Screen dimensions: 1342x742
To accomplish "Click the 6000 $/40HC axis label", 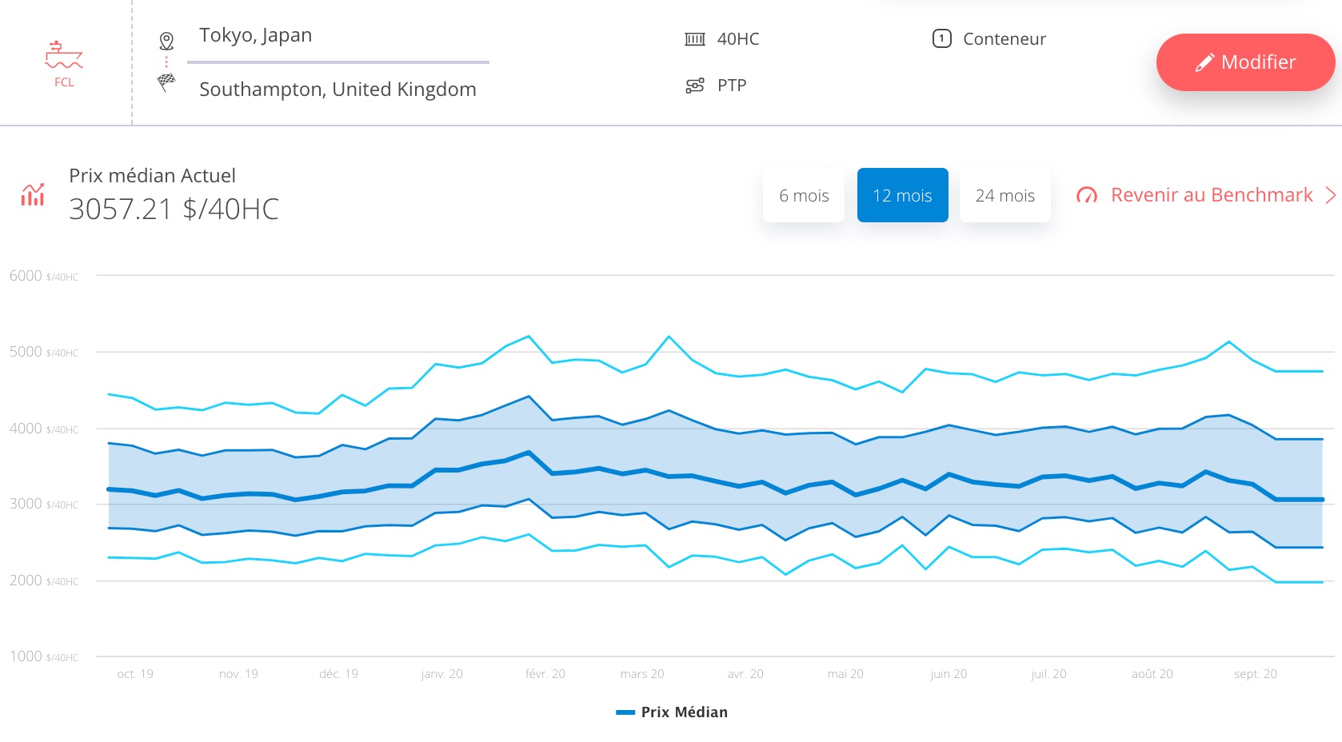I will pos(44,276).
